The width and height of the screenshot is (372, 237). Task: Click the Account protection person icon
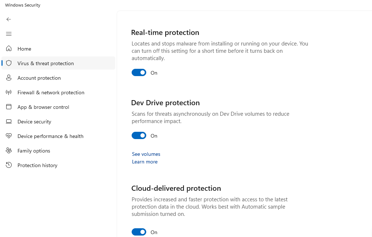9,78
